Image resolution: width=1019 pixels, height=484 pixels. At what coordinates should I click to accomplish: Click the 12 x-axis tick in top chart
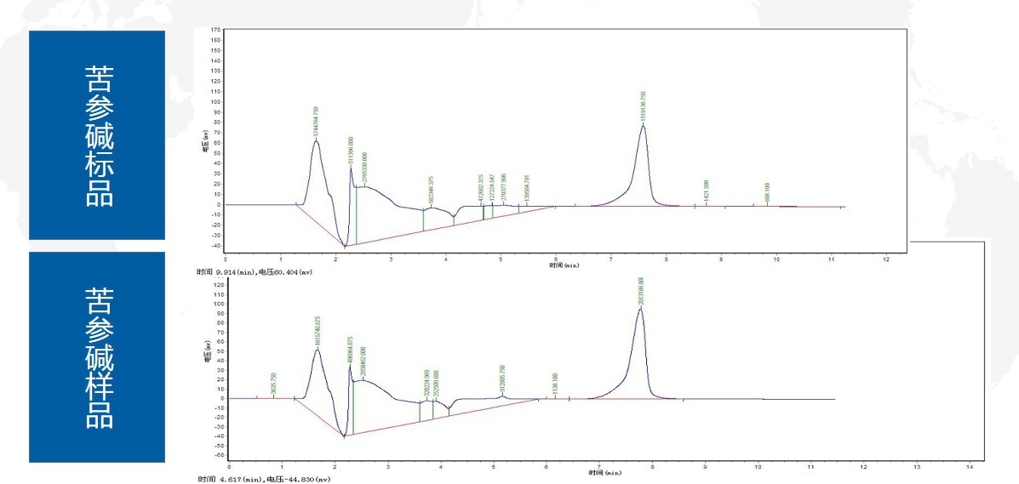[x=886, y=259]
